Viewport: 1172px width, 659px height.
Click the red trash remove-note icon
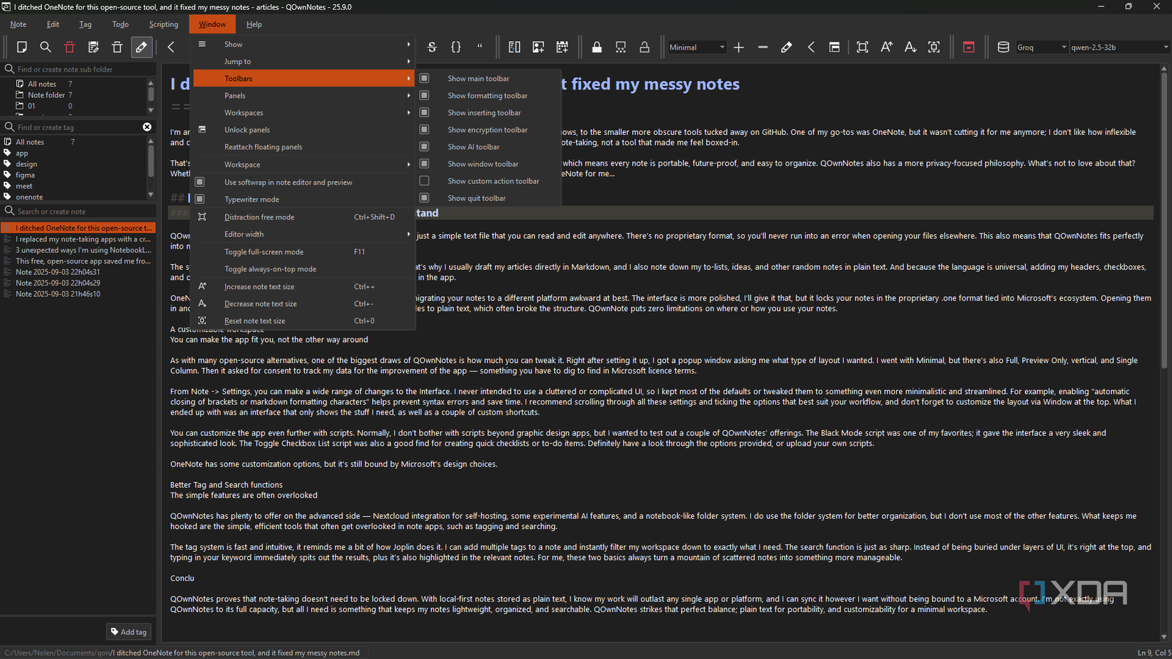[70, 47]
